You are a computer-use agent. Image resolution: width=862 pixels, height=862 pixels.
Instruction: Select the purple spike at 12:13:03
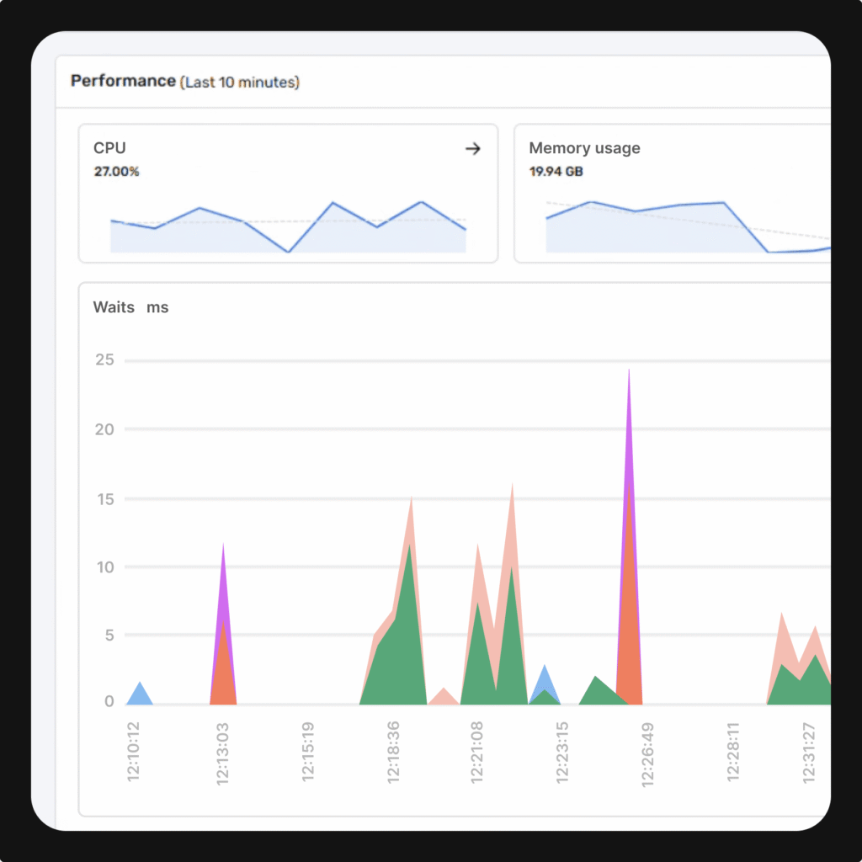[x=223, y=583]
